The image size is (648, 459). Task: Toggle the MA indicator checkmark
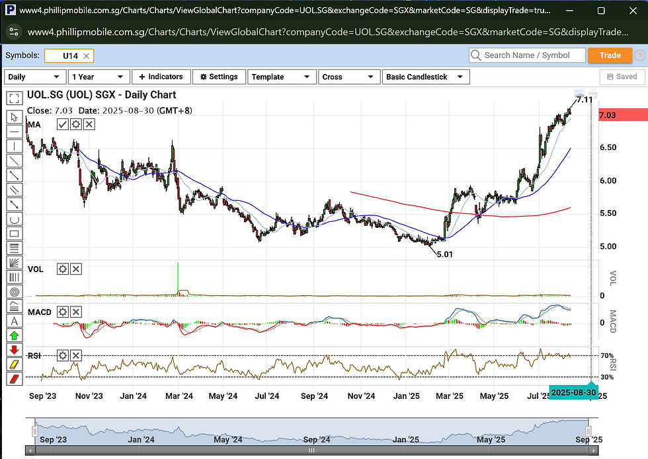(62, 124)
